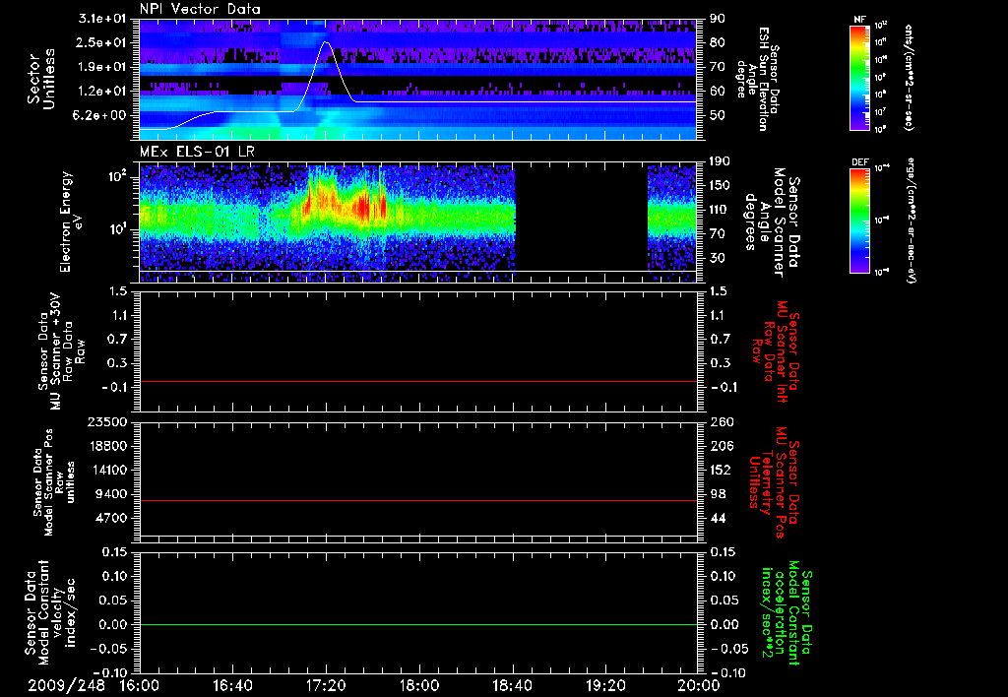Screen dimensions: 1008x697
Task: Select the Model Scanner Angle degrees label
Action: click(772, 223)
